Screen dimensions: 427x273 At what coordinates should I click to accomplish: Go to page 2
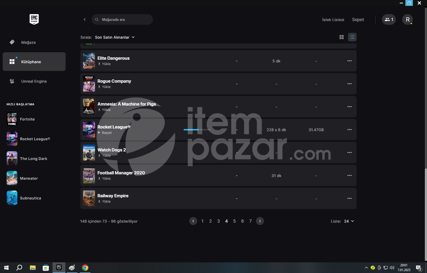click(211, 221)
